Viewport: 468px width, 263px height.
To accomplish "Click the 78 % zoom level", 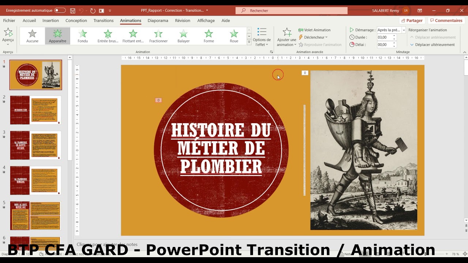I will tap(455, 254).
